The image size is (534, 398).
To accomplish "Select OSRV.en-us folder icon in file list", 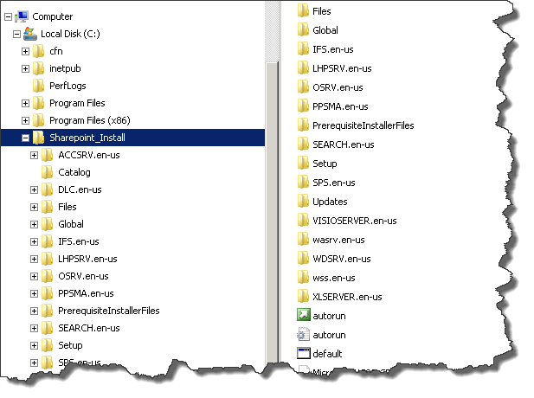I will 303,87.
